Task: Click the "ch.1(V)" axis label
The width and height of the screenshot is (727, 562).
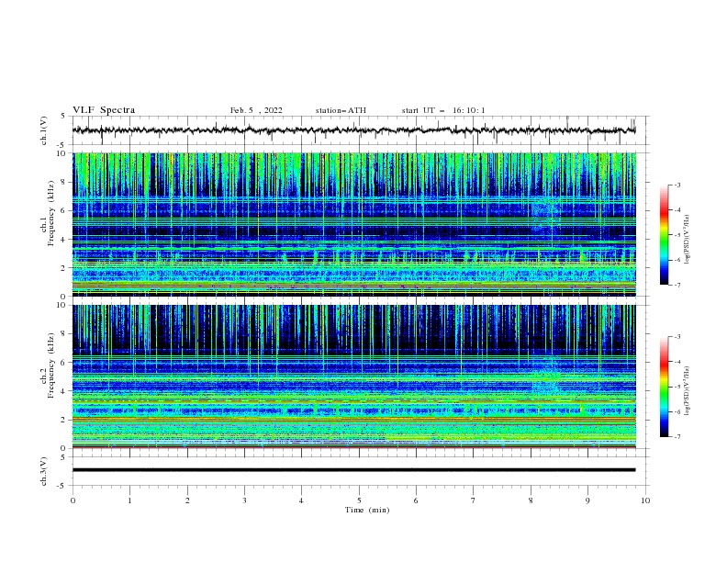Action: point(44,130)
